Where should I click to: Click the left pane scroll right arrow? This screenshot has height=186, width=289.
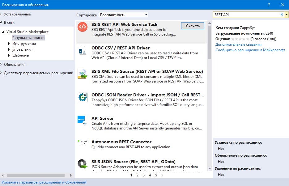(x=71, y=175)
